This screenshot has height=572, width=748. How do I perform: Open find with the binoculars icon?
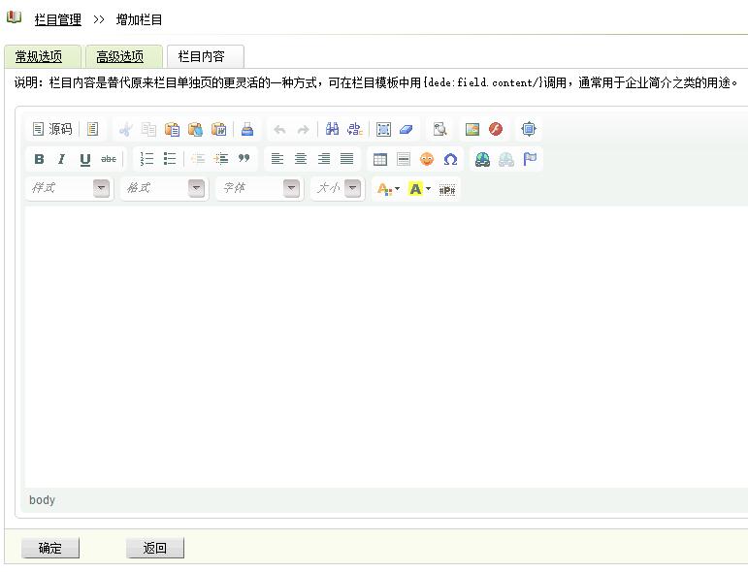[332, 129]
